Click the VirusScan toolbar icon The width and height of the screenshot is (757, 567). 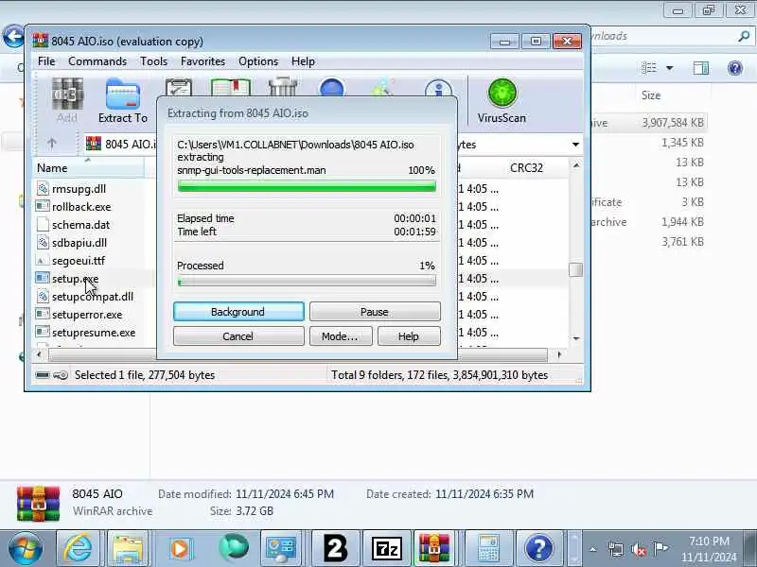point(502,101)
